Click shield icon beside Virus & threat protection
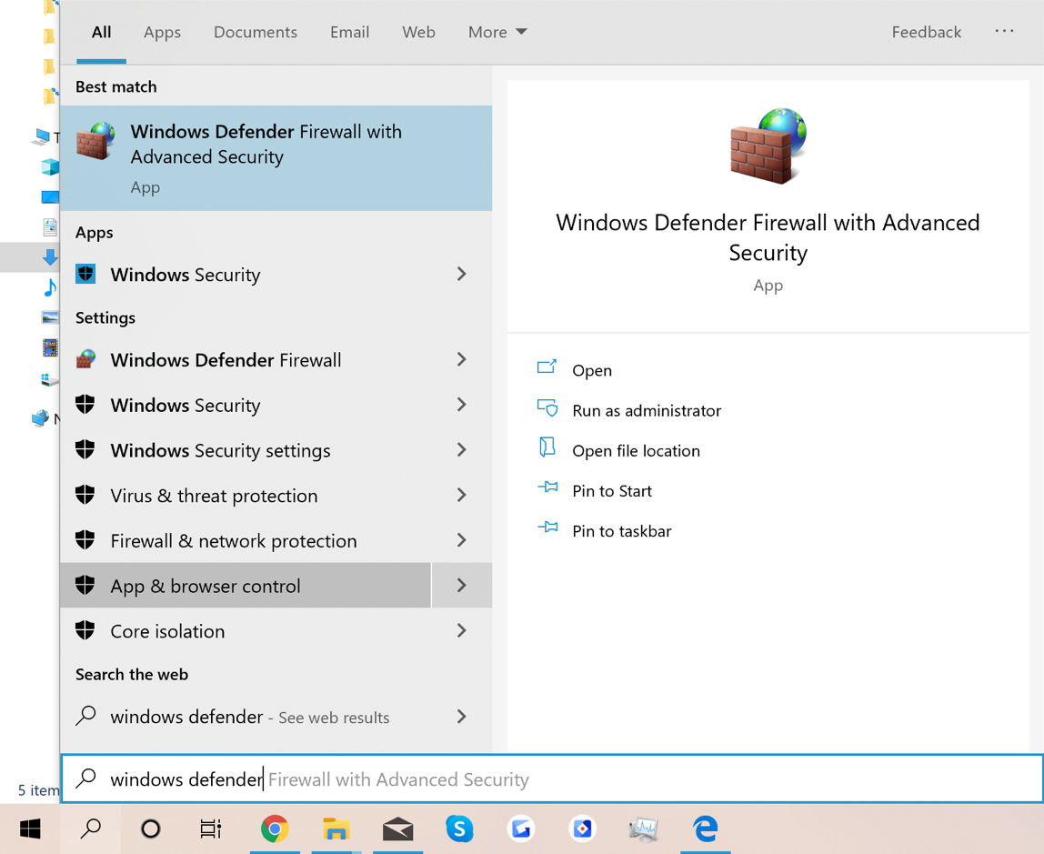 [85, 495]
